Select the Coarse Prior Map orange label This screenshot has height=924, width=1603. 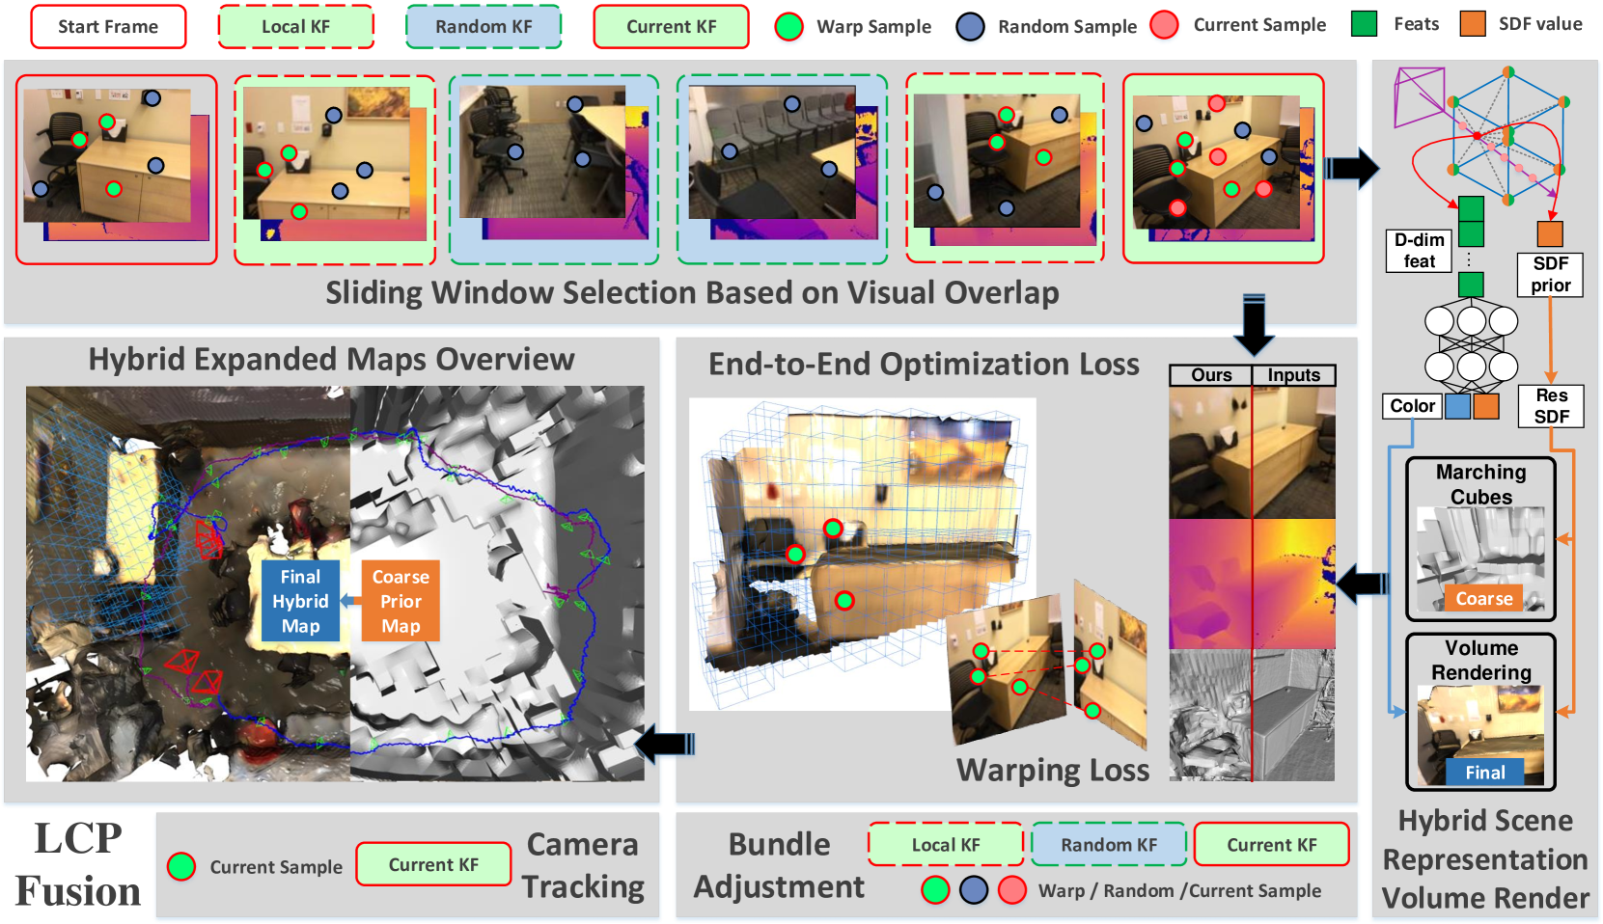pyautogui.click(x=401, y=601)
